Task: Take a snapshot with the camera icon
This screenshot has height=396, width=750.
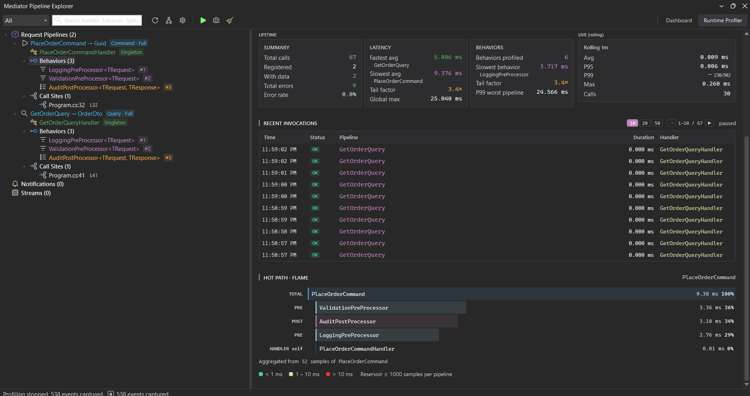Action: pos(216,20)
